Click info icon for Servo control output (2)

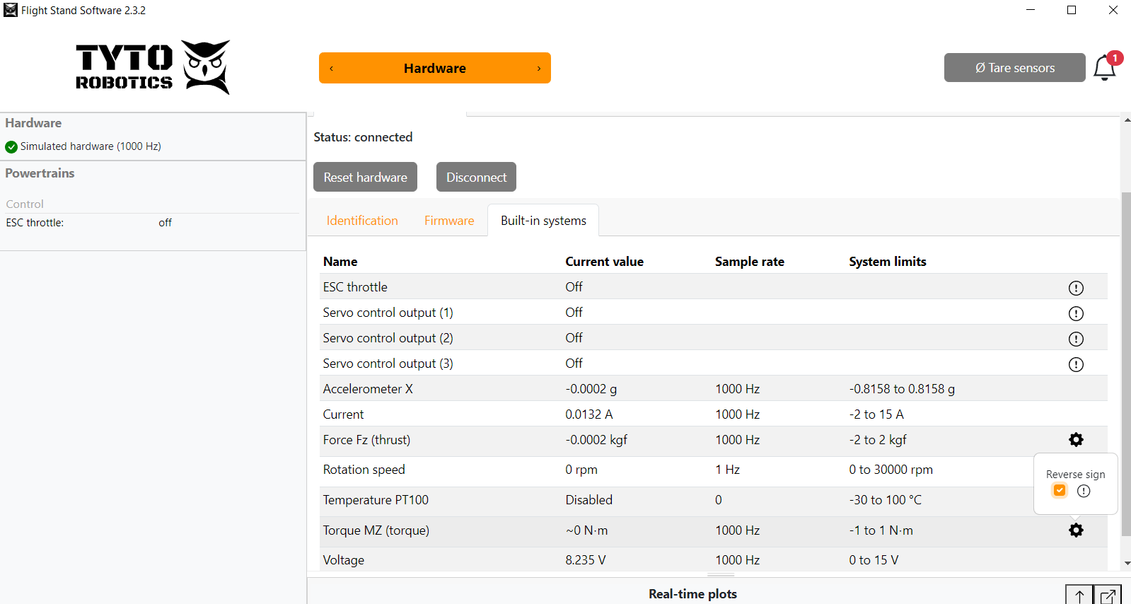pos(1075,339)
